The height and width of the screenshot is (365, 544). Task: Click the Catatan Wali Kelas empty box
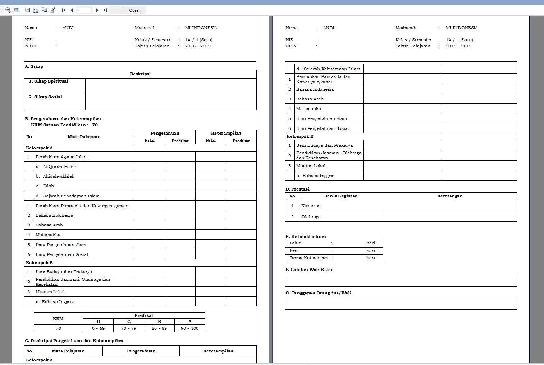coord(401,280)
